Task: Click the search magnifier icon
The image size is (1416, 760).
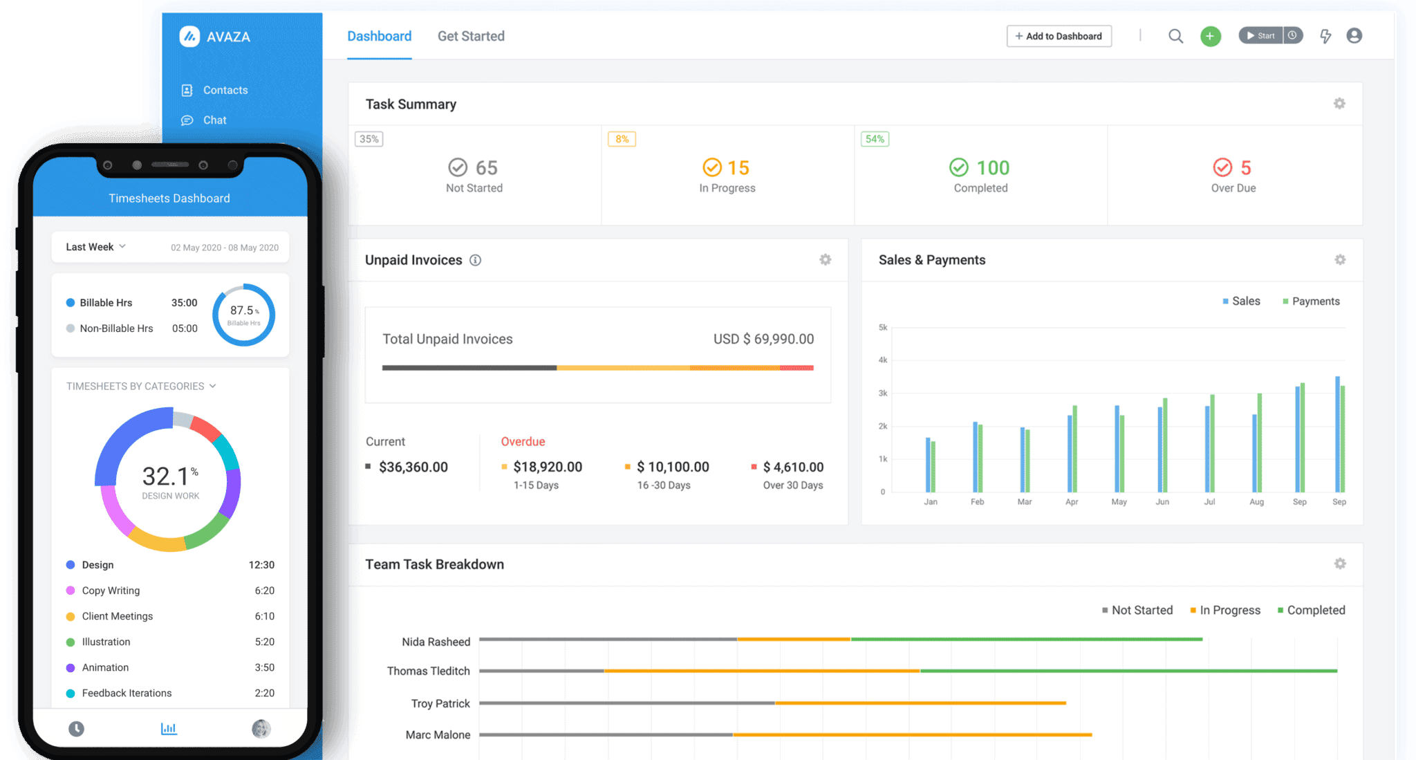Action: 1175,36
